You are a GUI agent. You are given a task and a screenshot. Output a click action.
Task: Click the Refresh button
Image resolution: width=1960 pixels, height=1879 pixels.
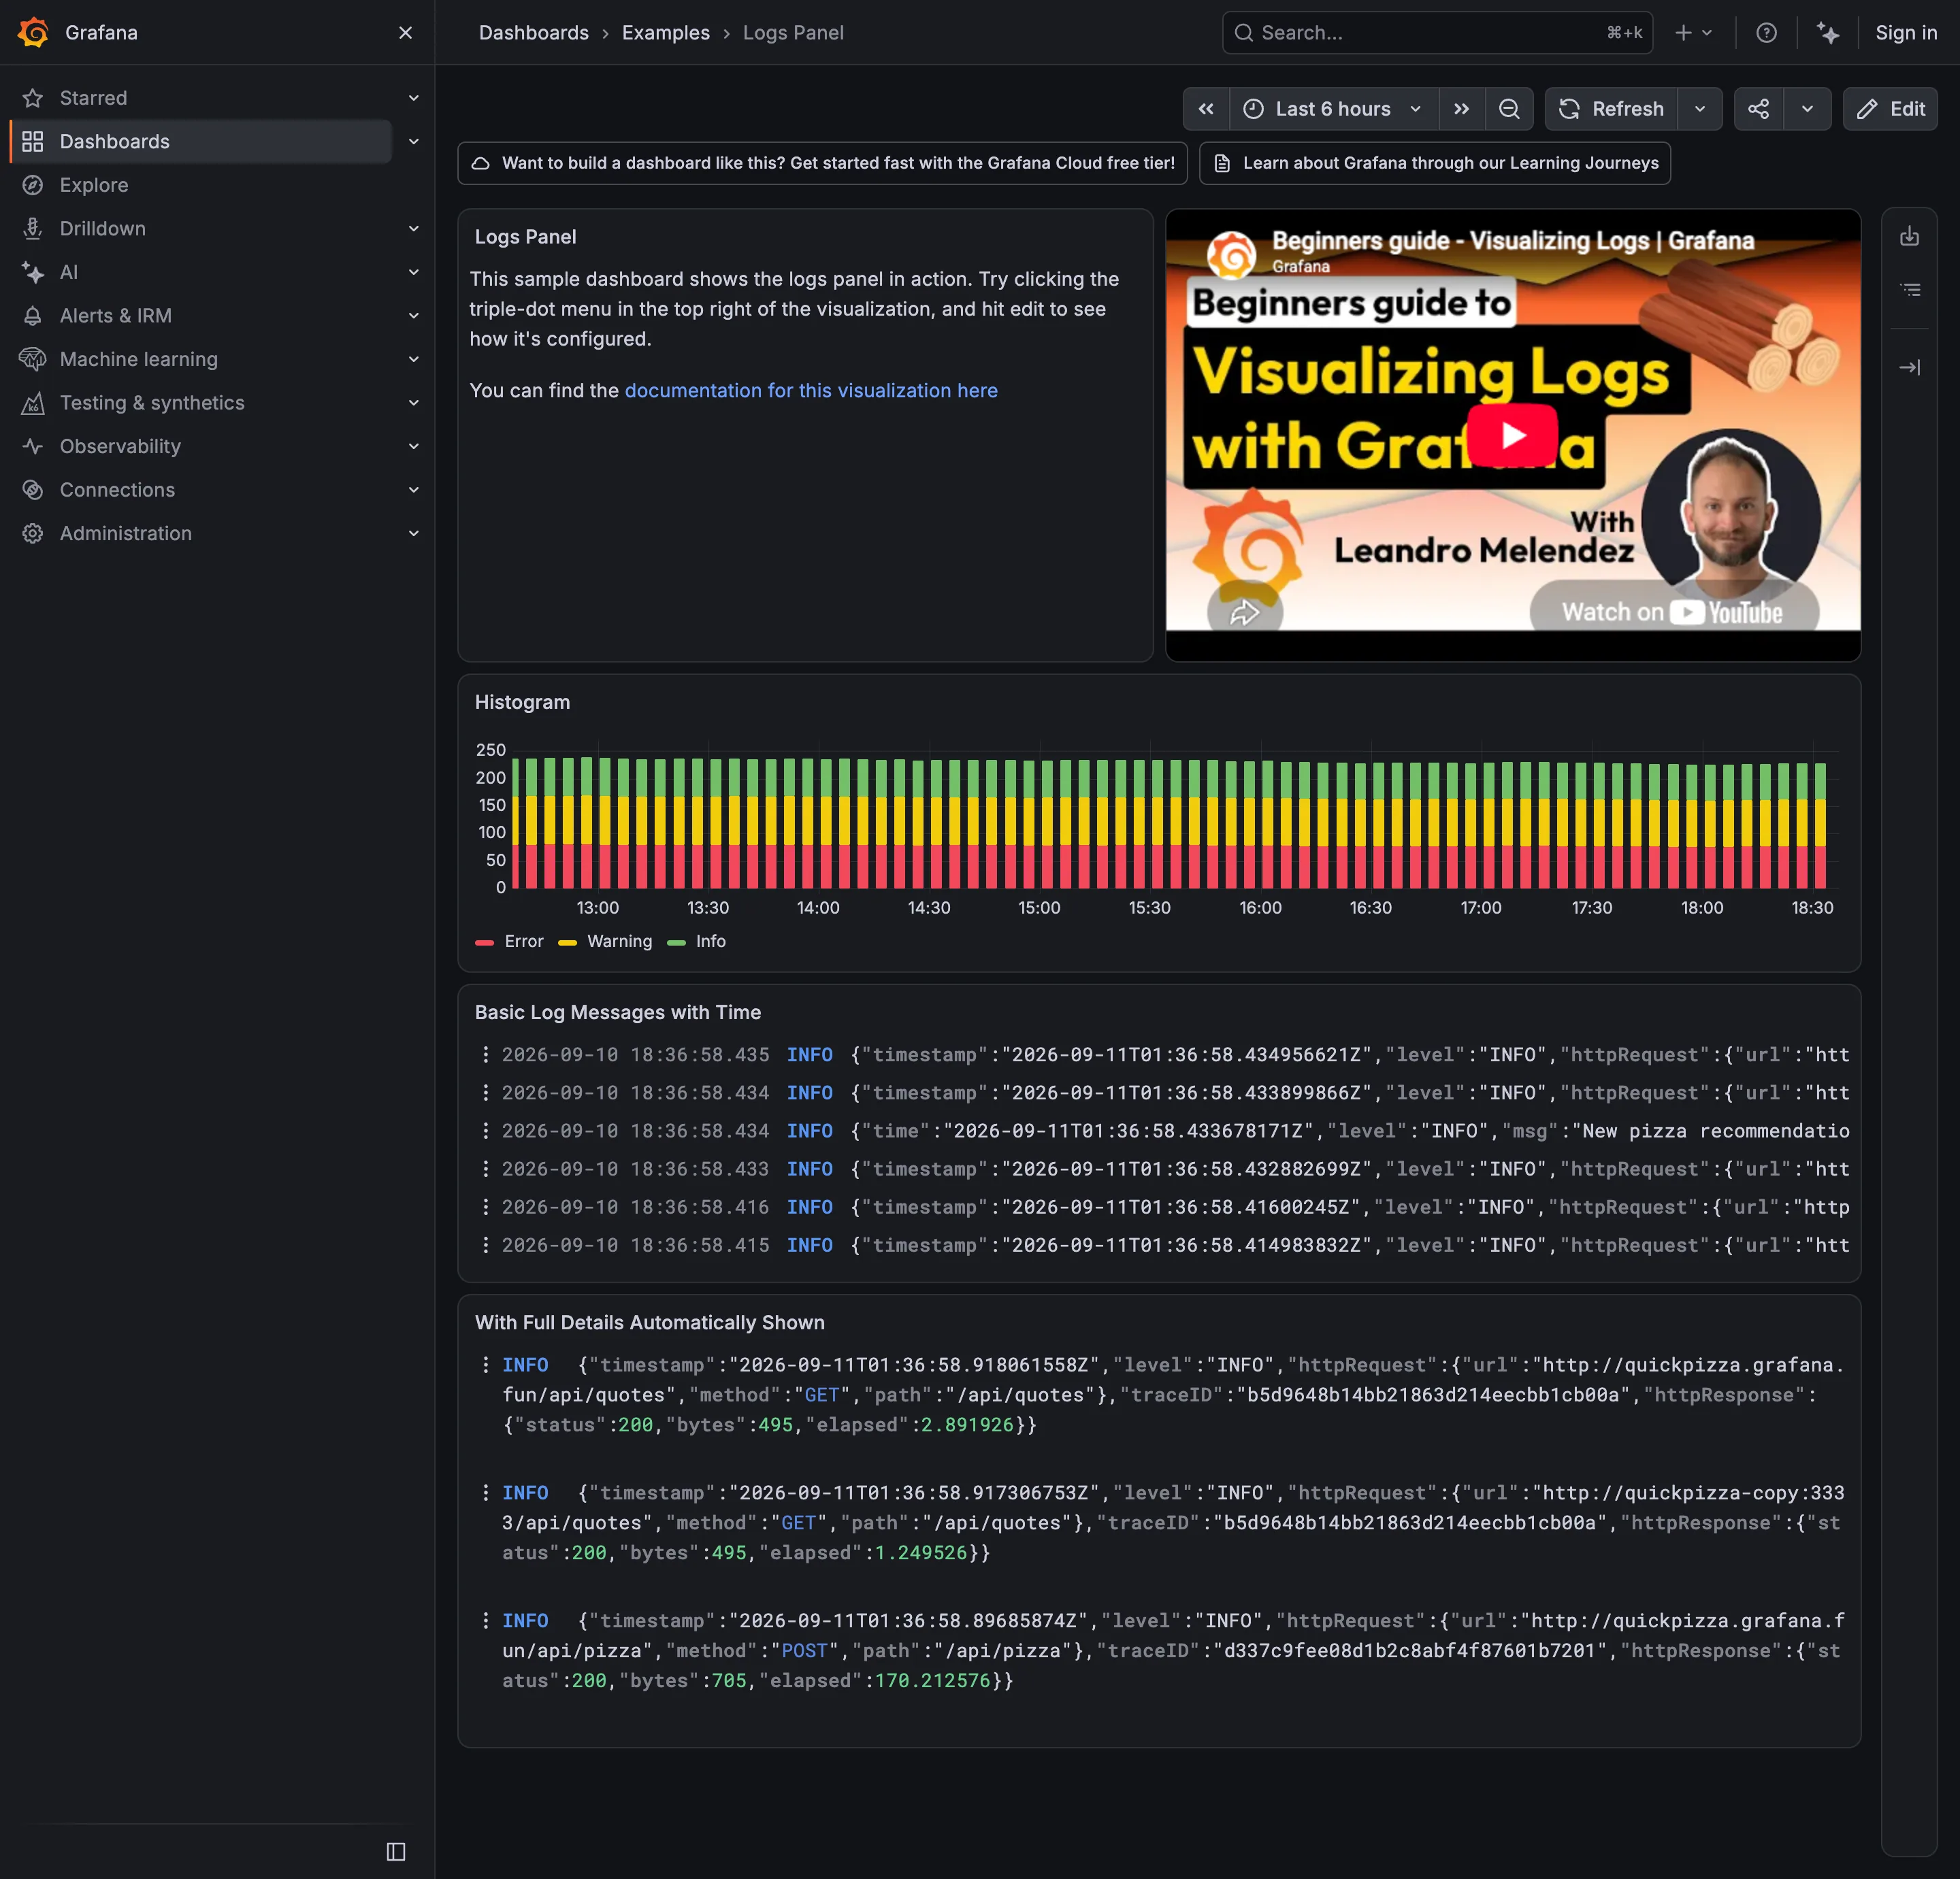pos(1612,109)
